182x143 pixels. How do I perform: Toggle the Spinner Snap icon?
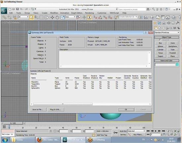point(110,18)
